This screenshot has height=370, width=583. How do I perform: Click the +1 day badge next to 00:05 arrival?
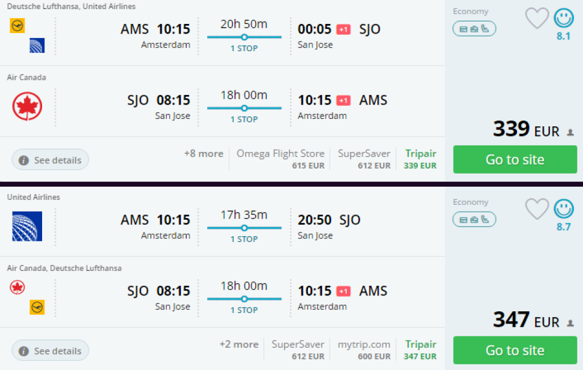[343, 29]
